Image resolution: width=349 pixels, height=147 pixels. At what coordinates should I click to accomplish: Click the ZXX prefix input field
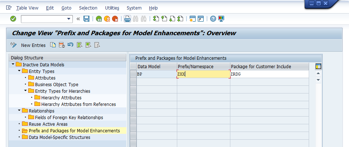[204, 74]
